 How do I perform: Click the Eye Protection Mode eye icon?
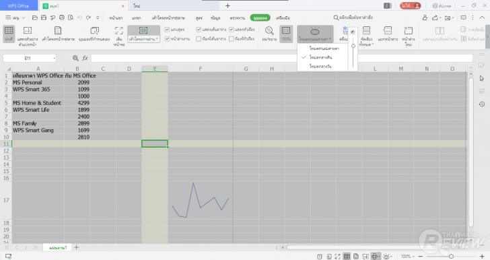[x=315, y=31]
